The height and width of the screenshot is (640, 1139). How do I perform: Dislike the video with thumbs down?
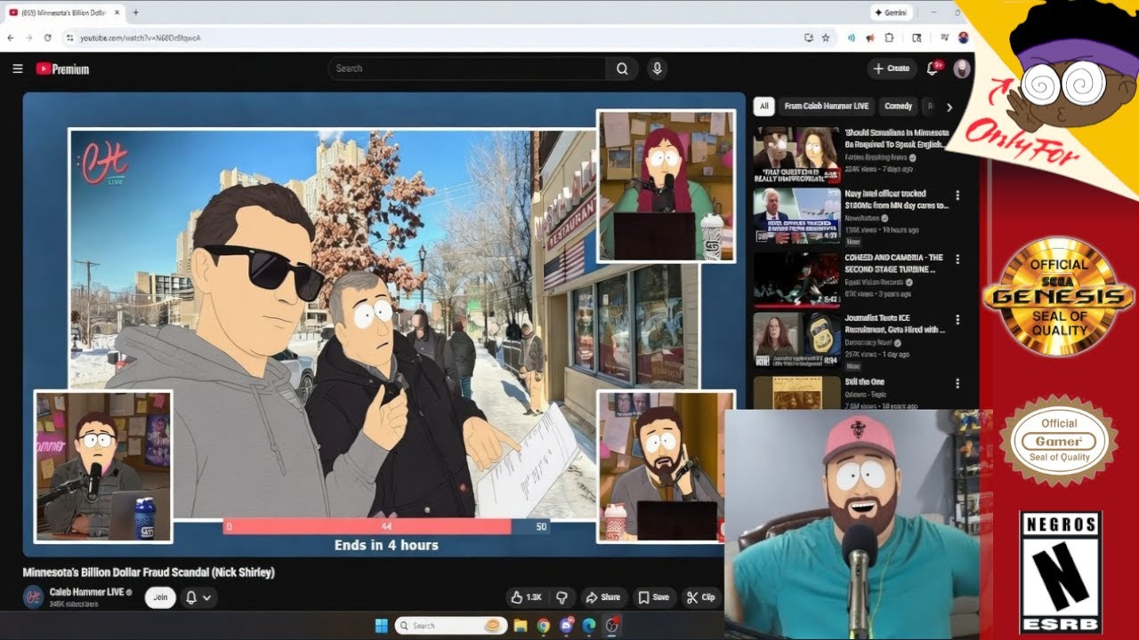tap(561, 597)
